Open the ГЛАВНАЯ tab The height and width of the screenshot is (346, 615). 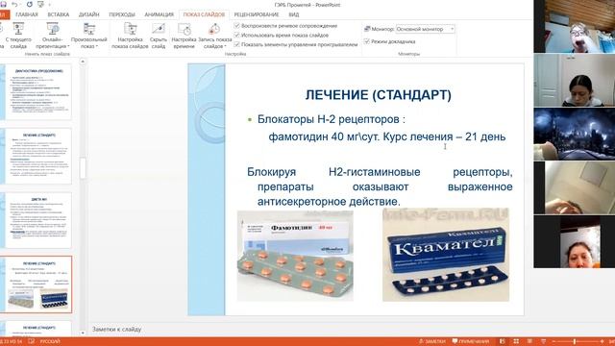pos(27,14)
